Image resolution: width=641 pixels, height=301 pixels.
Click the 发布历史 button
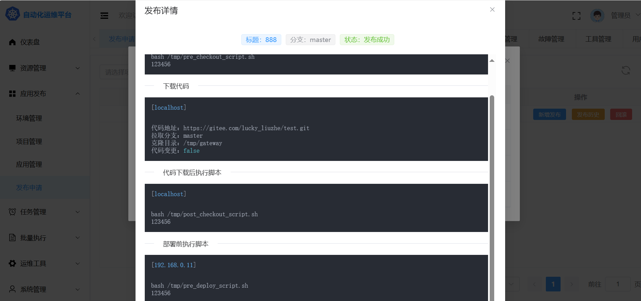coord(588,114)
